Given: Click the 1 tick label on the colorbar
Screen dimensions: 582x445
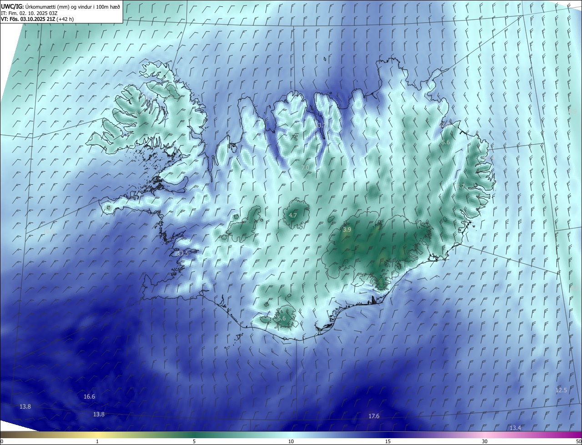Looking at the screenshot, I should click(97, 441).
